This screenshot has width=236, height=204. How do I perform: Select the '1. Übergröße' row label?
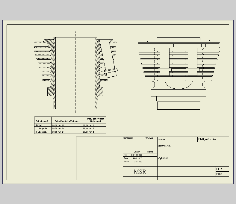coord(41,129)
